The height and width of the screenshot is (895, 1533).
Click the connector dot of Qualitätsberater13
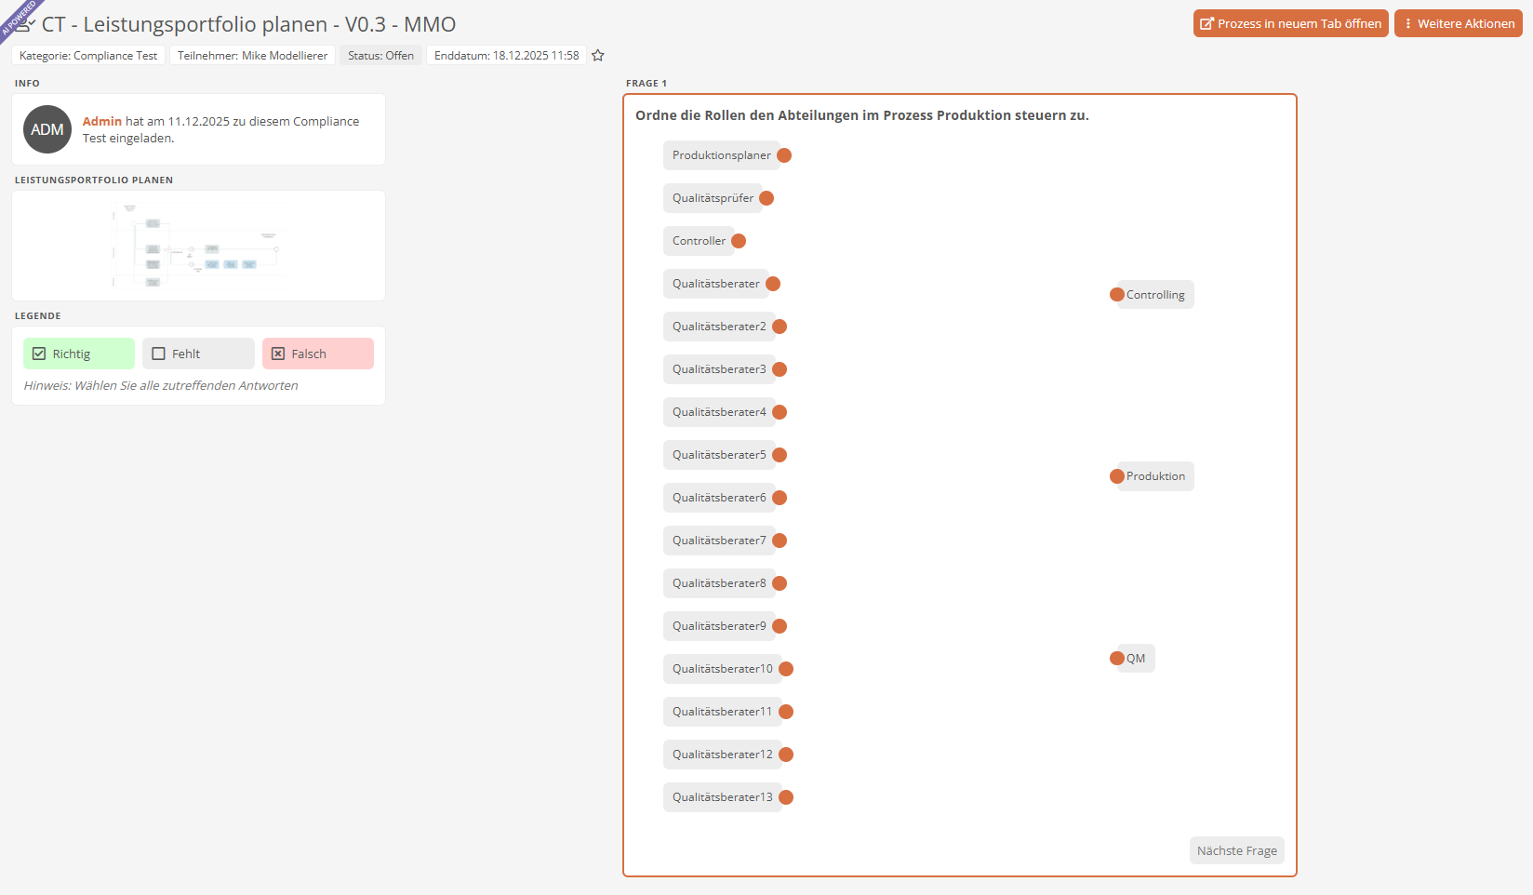(786, 797)
